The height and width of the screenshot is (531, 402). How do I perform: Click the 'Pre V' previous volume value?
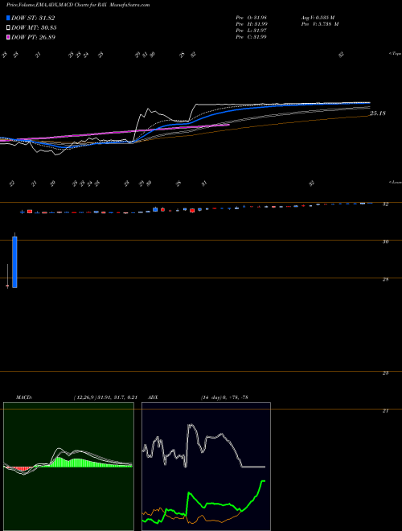coord(321,24)
